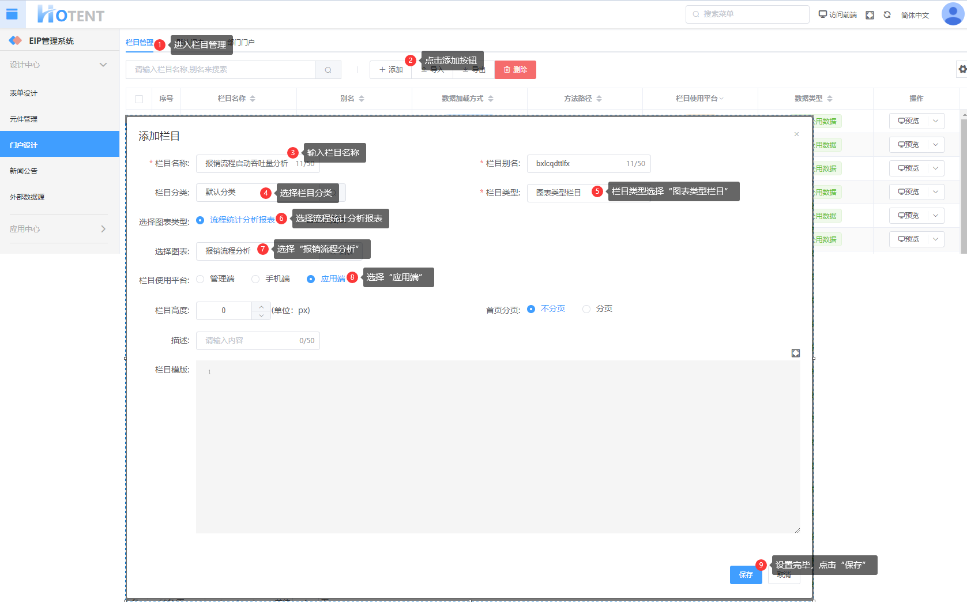Open the 栏目使用平台 column filter dropdown
Viewport: 967px width, 602px height.
(721, 99)
